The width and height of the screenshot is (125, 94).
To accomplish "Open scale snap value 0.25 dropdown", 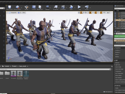I will (x=104, y=13).
